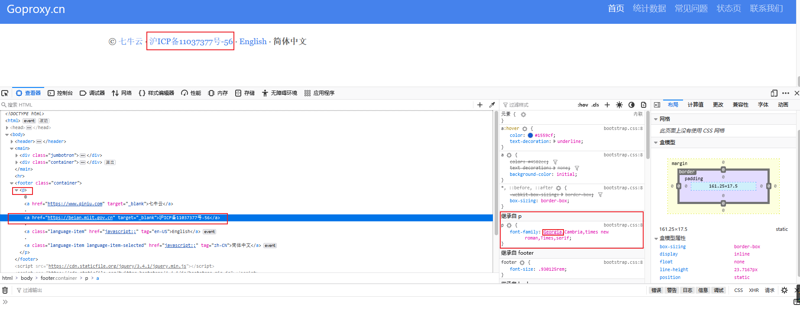Click the eyedropper color picker icon
Viewport: 800px width, 311px height.
pyautogui.click(x=492, y=105)
